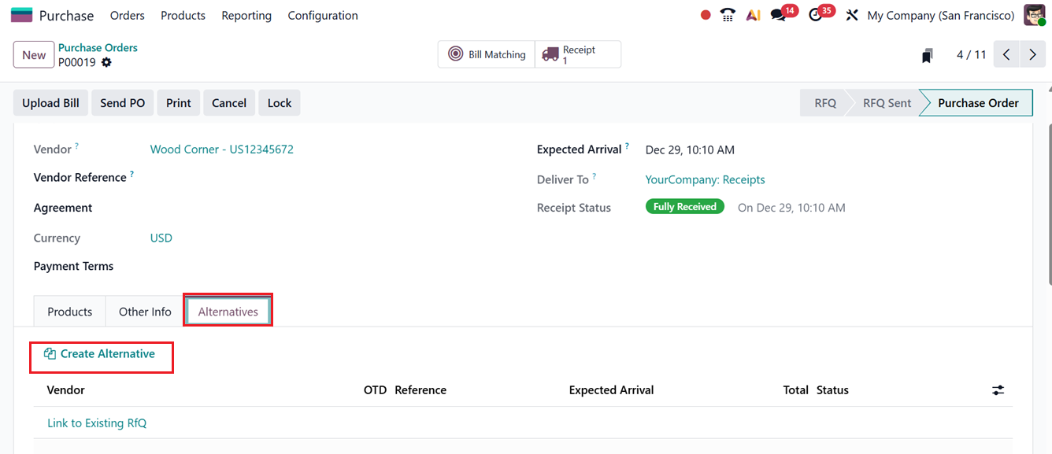Click the bookmark icon beside the pager
The height and width of the screenshot is (454, 1052).
[928, 55]
